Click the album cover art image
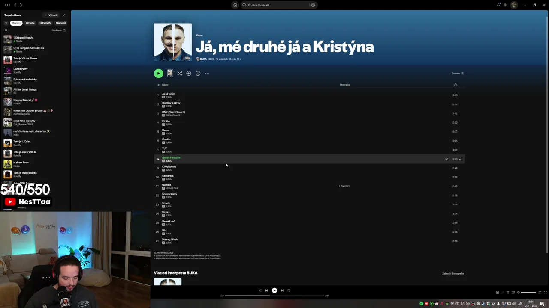Image resolution: width=549 pixels, height=308 pixels. 173,42
